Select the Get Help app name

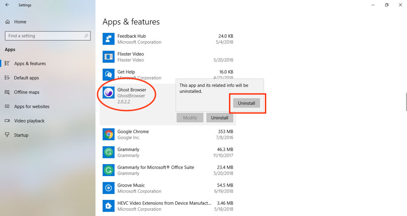click(x=126, y=72)
